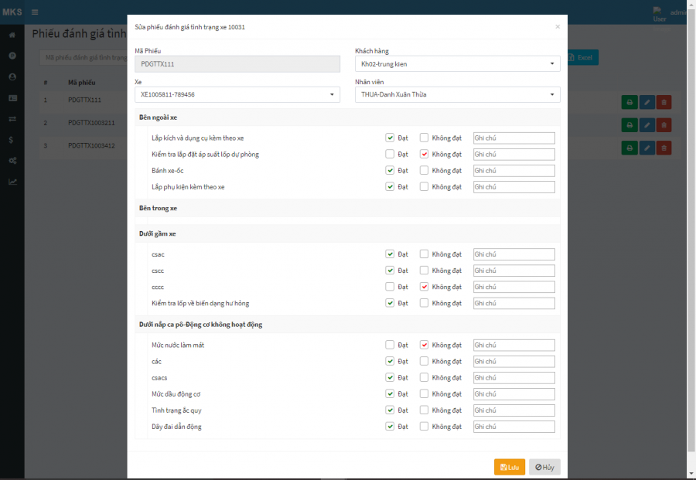The image size is (696, 480).
Task: Open the Khách hàng dropdown
Action: [x=457, y=63]
